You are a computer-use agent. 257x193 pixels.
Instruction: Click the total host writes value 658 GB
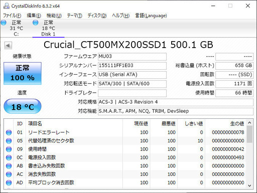tap(234, 66)
